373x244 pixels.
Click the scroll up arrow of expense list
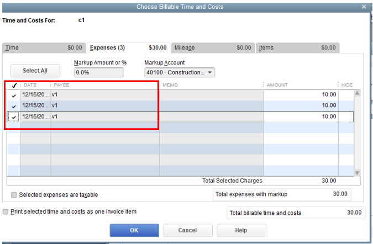pyautogui.click(x=357, y=93)
